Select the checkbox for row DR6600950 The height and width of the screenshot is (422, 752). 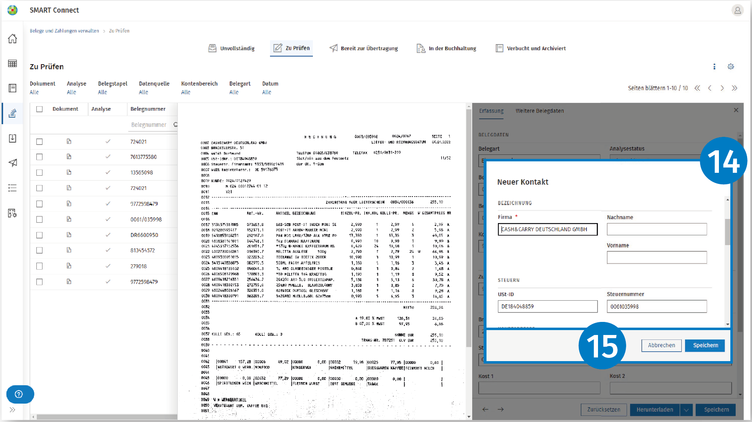(x=39, y=235)
